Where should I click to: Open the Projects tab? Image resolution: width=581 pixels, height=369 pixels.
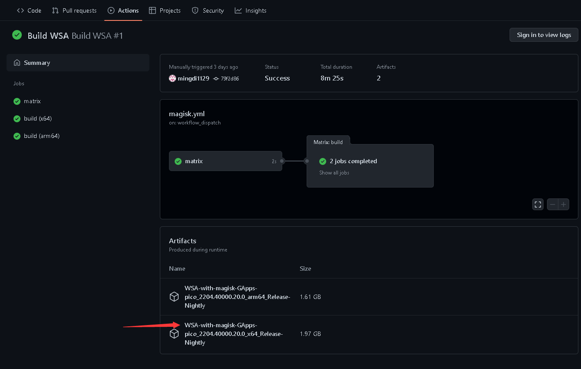[x=165, y=10]
